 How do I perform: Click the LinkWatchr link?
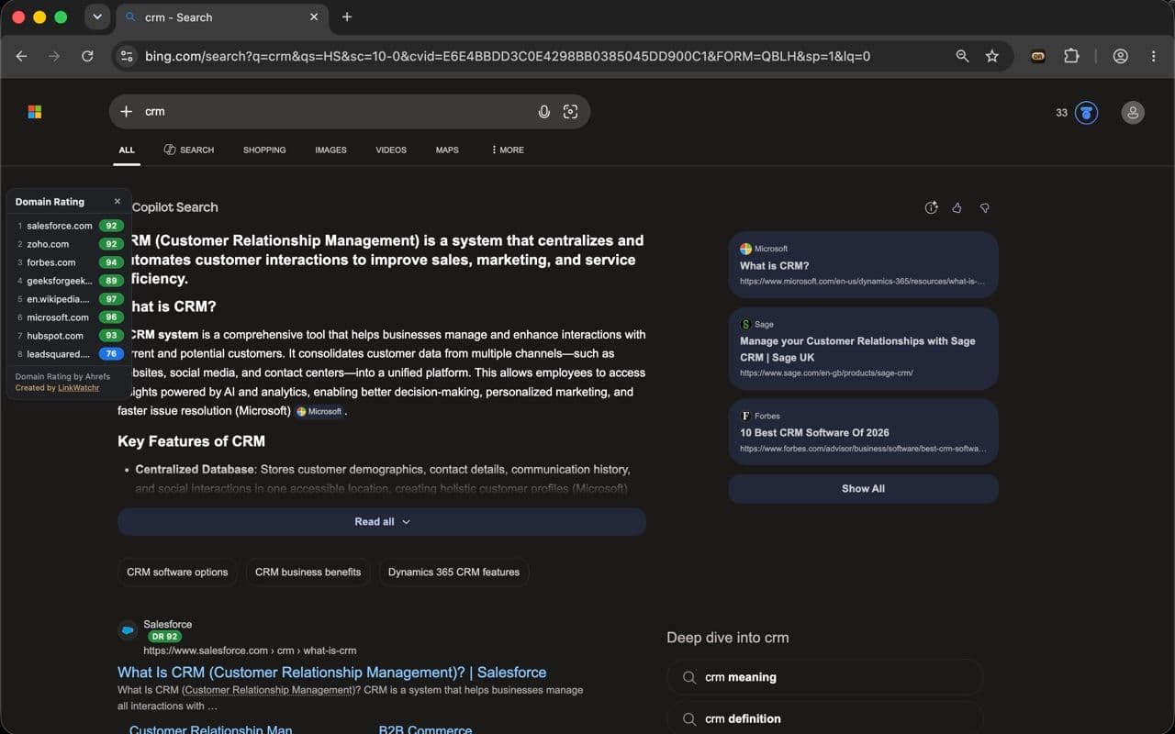(x=79, y=388)
